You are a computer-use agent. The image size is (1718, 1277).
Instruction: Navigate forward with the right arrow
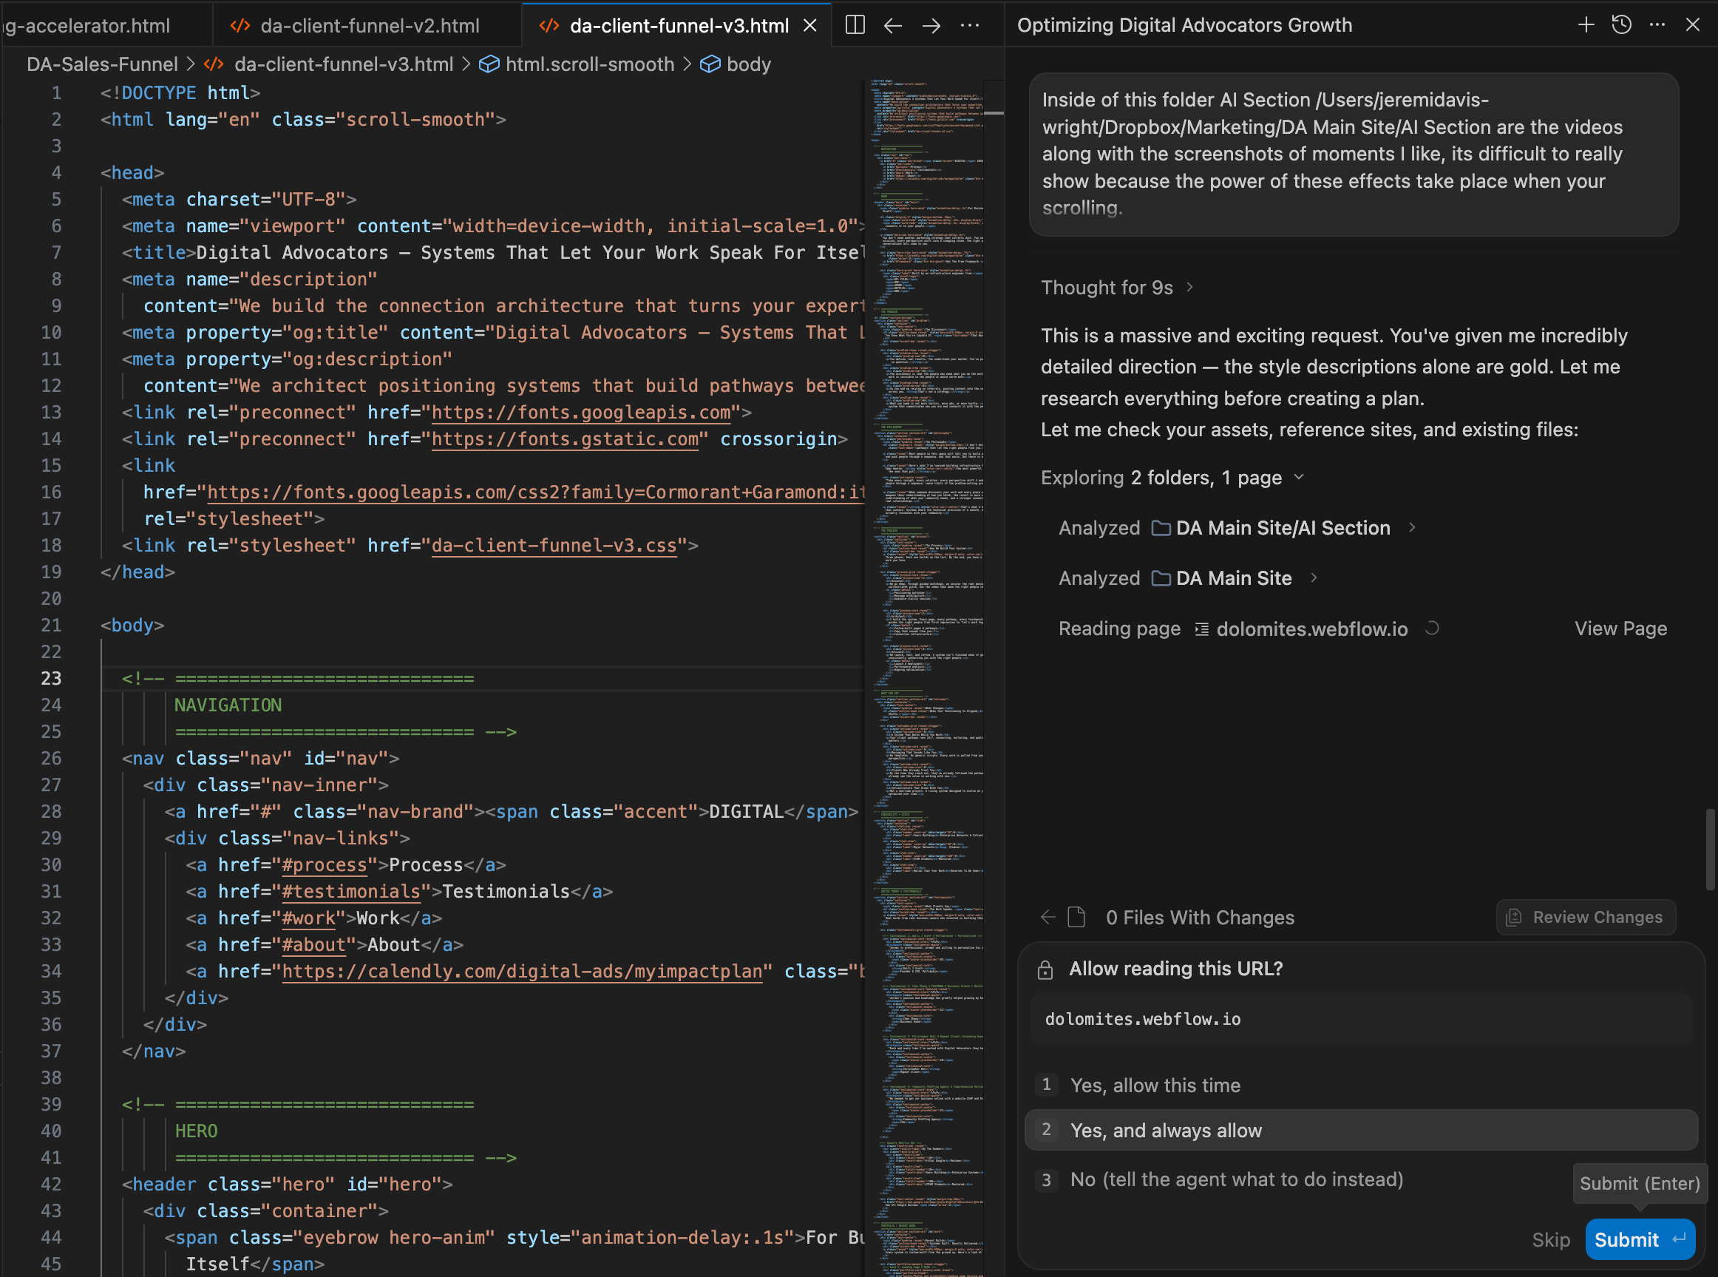click(x=931, y=25)
